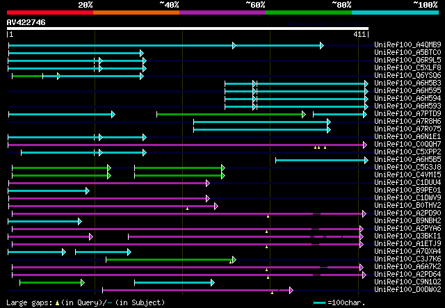The width and height of the screenshot is (445, 308).
Task: Open the hit label UniRef100_A5BTC0
Action: pos(407,53)
